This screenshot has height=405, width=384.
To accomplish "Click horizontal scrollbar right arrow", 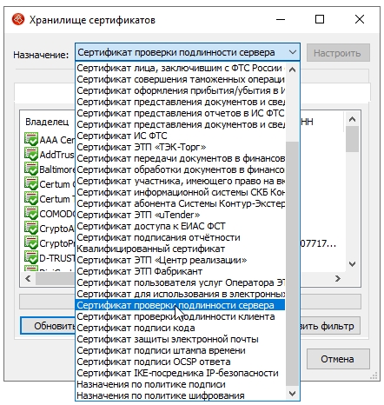I will pos(337,279).
